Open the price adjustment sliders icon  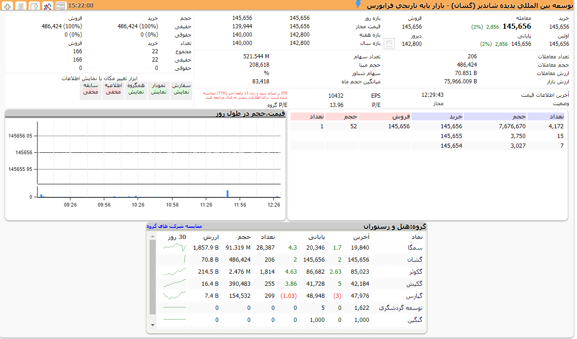(x=390, y=44)
